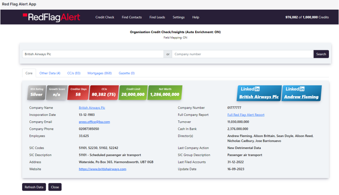Viewport: 339px width, 195px height.
Task: Select the New Detrimental Data text
Action: click(244, 148)
